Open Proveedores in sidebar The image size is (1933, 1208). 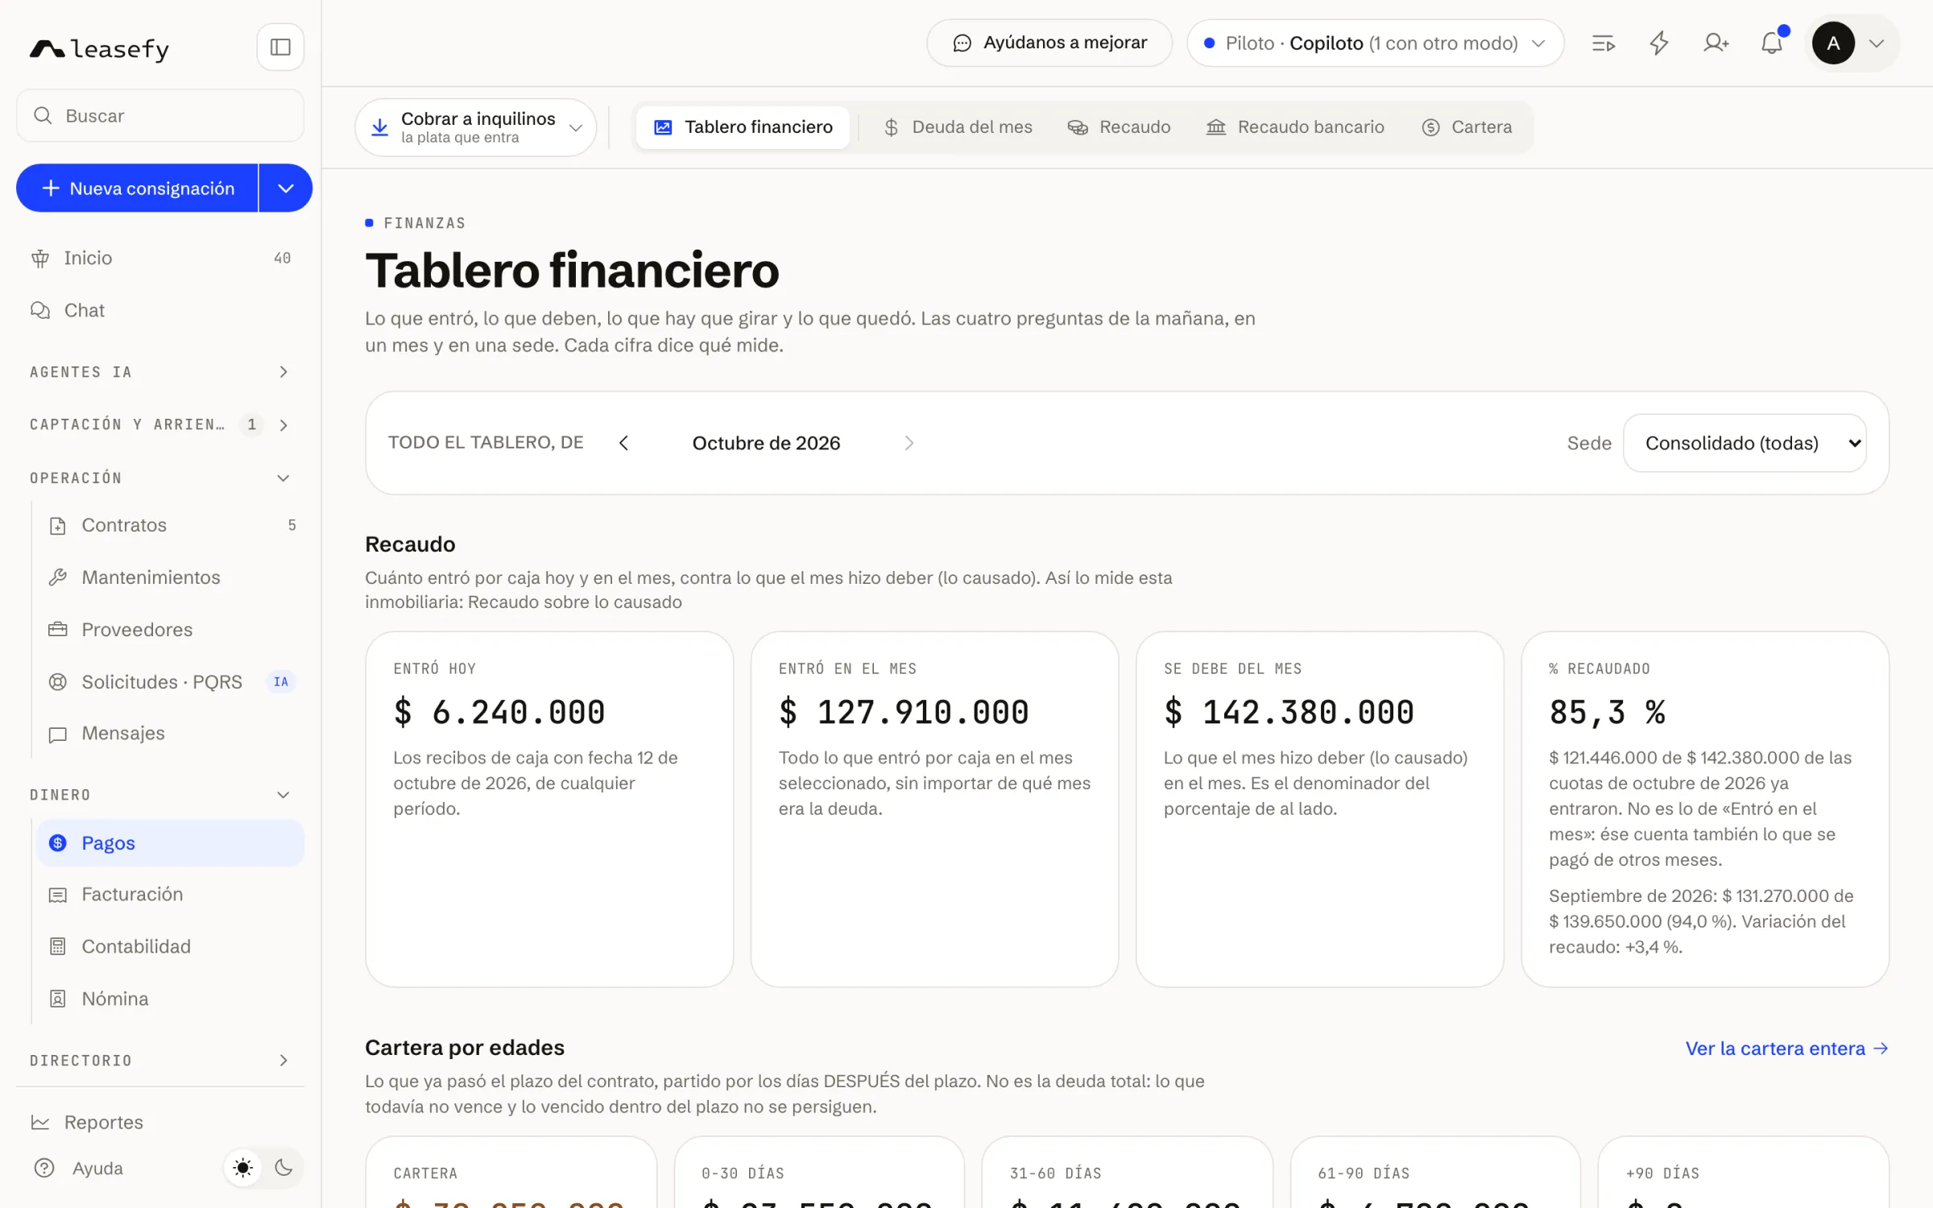(171, 630)
